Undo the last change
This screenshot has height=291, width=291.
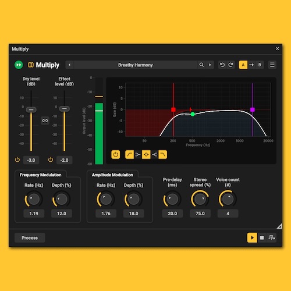(x=222, y=65)
